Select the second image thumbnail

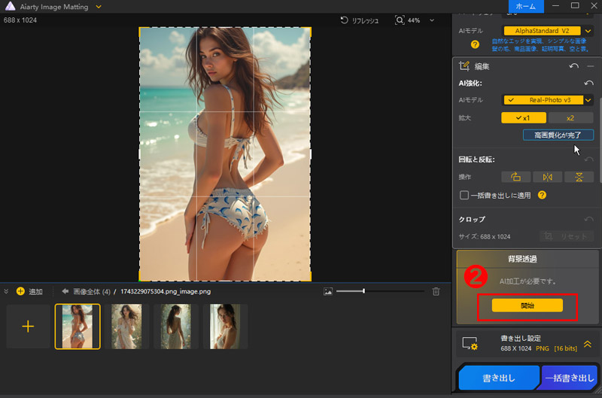[126, 327]
